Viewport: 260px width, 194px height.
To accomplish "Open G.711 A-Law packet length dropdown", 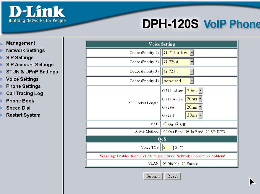I will (194, 99).
